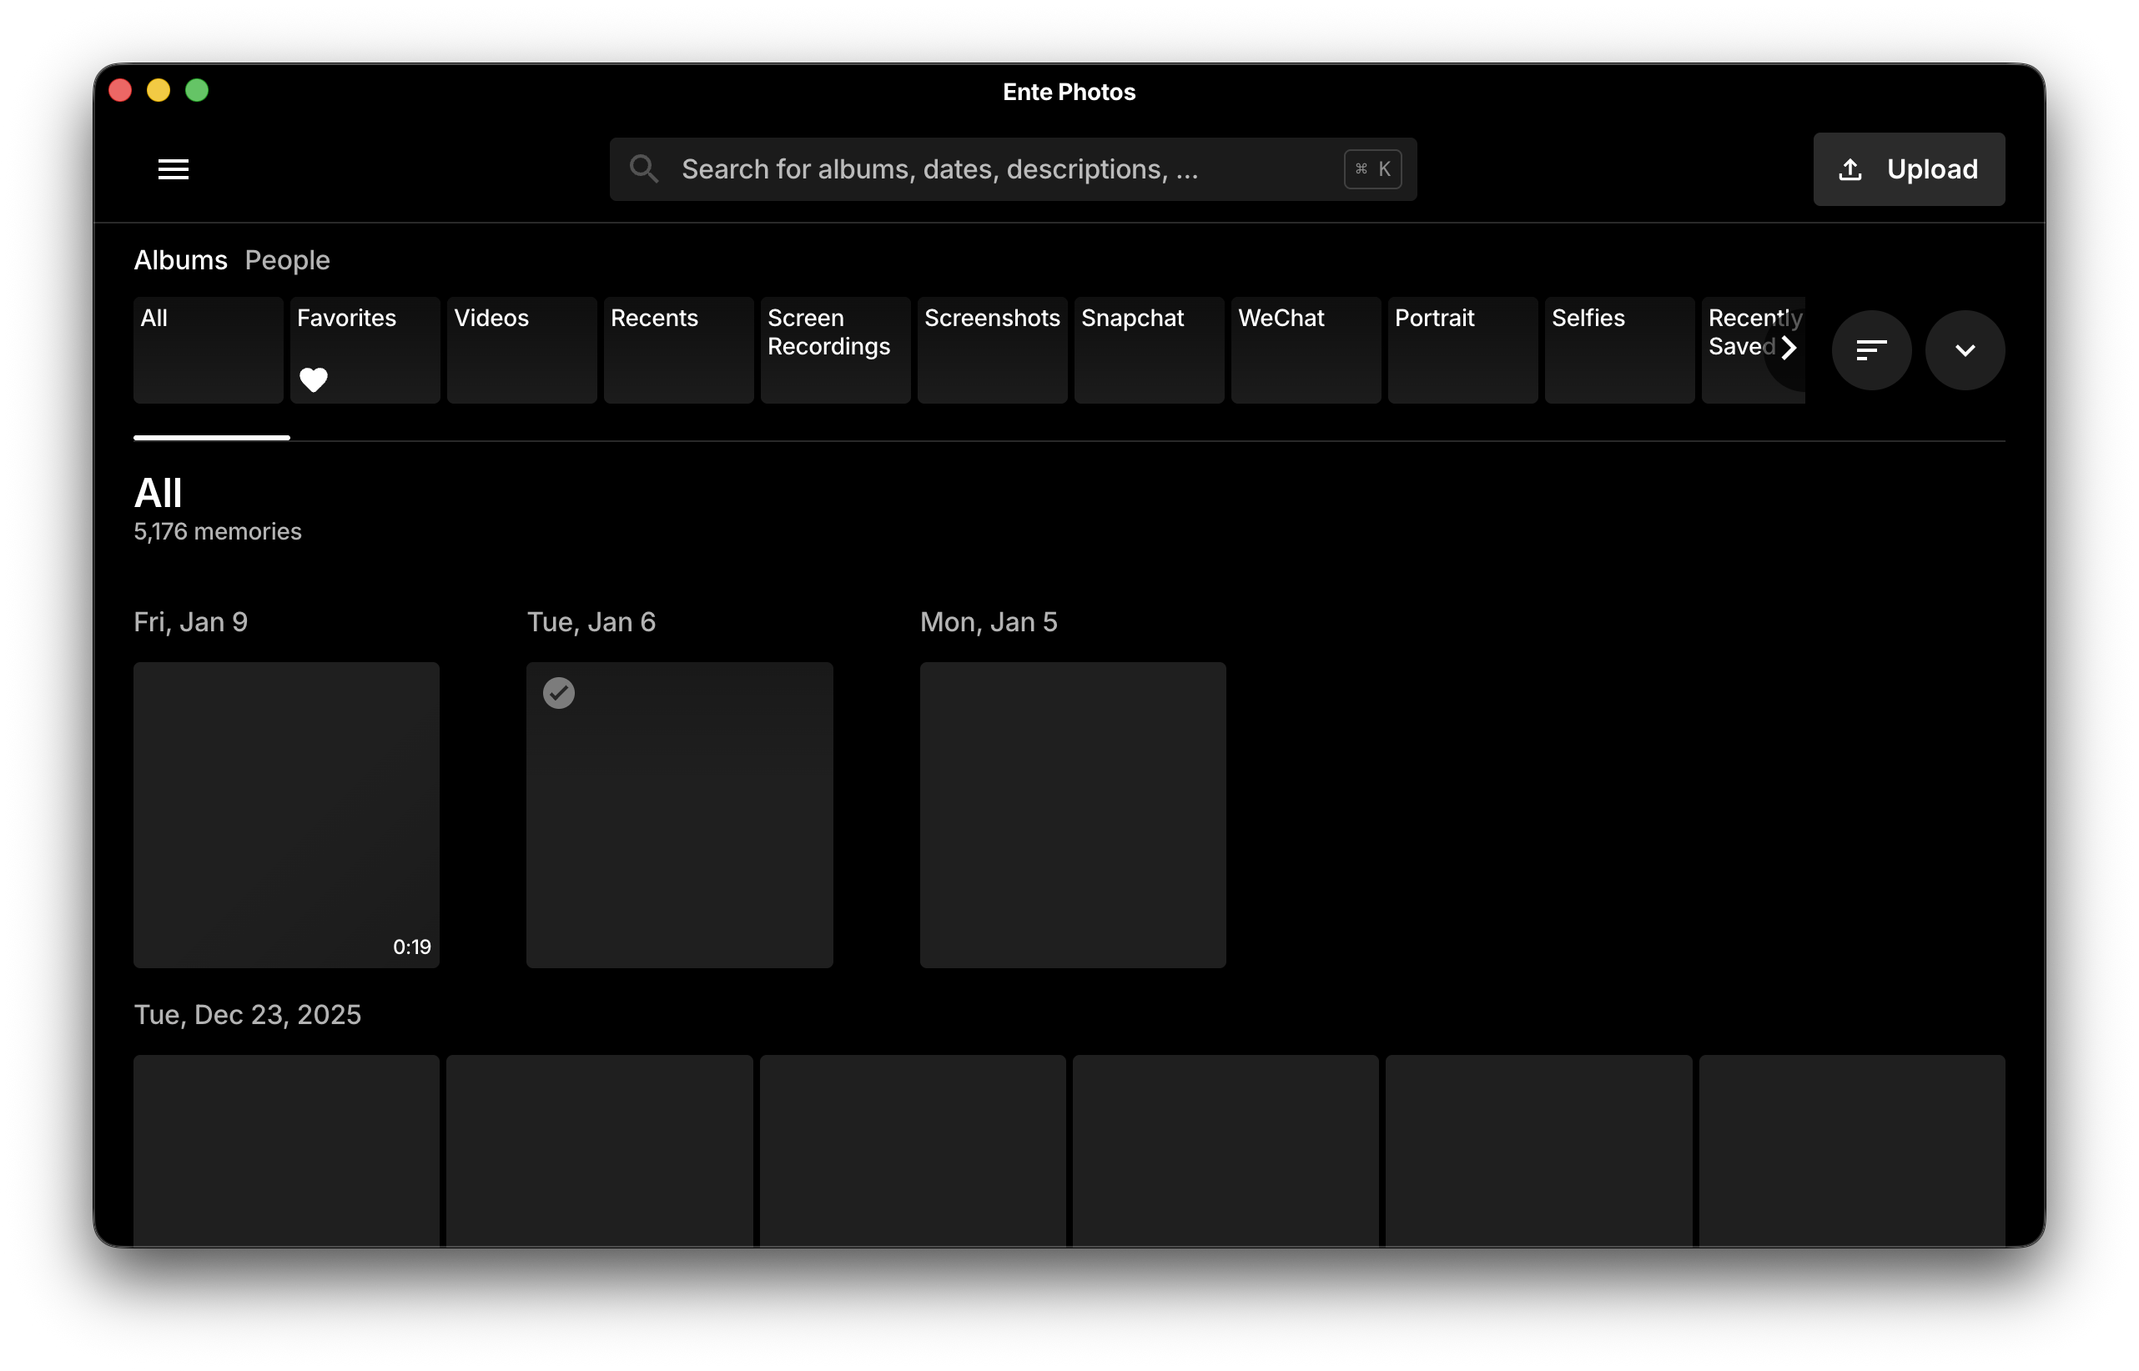Open the sort order control

1871,350
